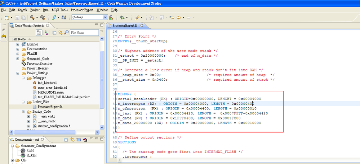Click the yellow icon in left sidebar
The image size is (360, 164).
(4, 36)
